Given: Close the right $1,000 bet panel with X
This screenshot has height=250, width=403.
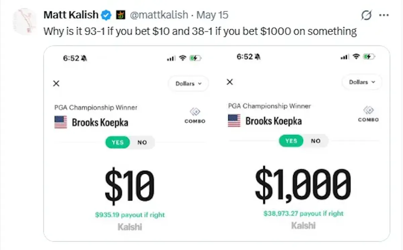Looking at the screenshot, I should tap(230, 82).
